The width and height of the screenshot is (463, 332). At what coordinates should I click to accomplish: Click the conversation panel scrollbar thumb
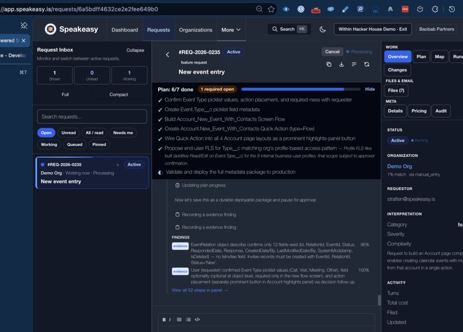(379, 300)
